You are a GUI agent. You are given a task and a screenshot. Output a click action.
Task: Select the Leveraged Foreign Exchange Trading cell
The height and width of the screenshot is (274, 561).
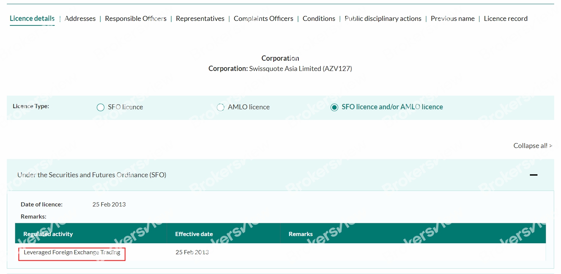click(72, 252)
